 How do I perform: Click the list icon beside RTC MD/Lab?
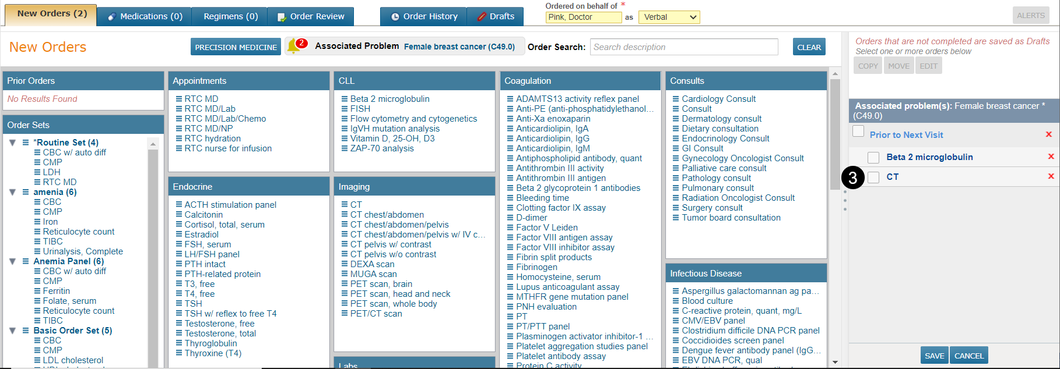click(179, 109)
